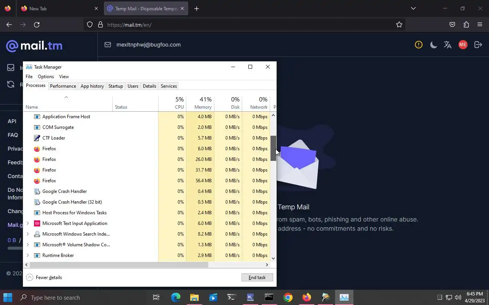Viewport: 489px width, 305px height.
Task: Expand the Microsoft Volume Shadow Copy group
Action: pyautogui.click(x=28, y=245)
